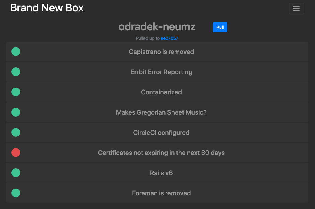Click status dot for Makes Gregorian Sheet Music
The image size is (315, 209).
(x=16, y=112)
